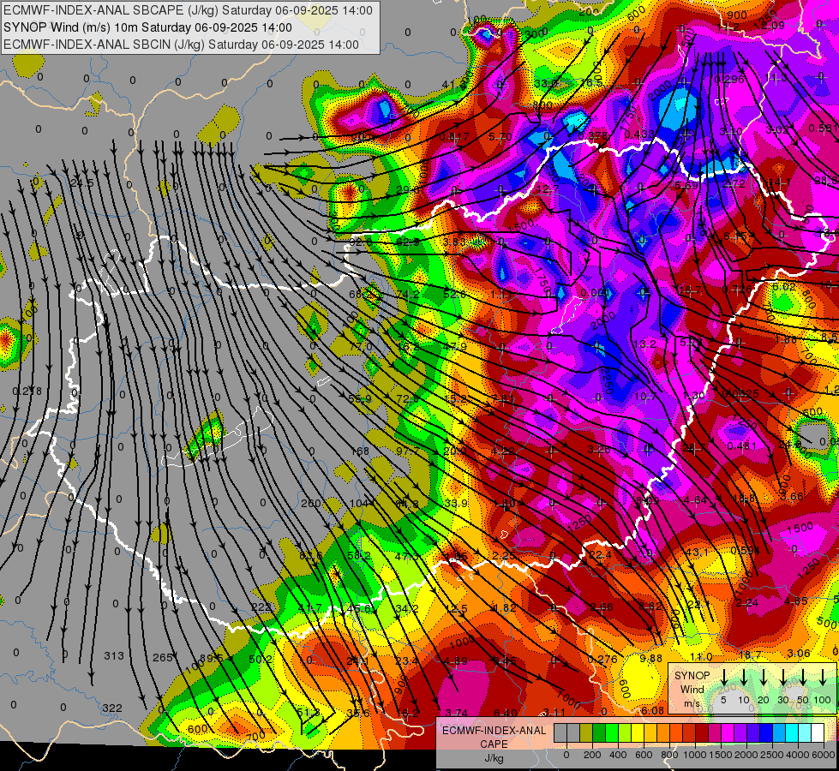Click the map value '3.74'
Viewport: 839px width, 771px height.
coord(457,713)
